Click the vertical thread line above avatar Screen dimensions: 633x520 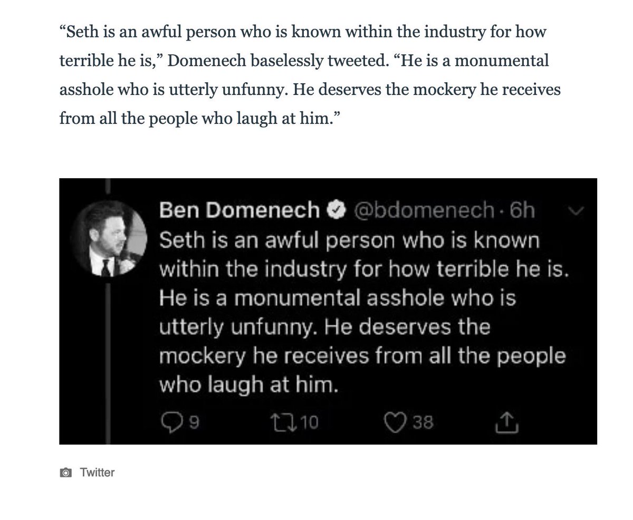[x=108, y=189]
